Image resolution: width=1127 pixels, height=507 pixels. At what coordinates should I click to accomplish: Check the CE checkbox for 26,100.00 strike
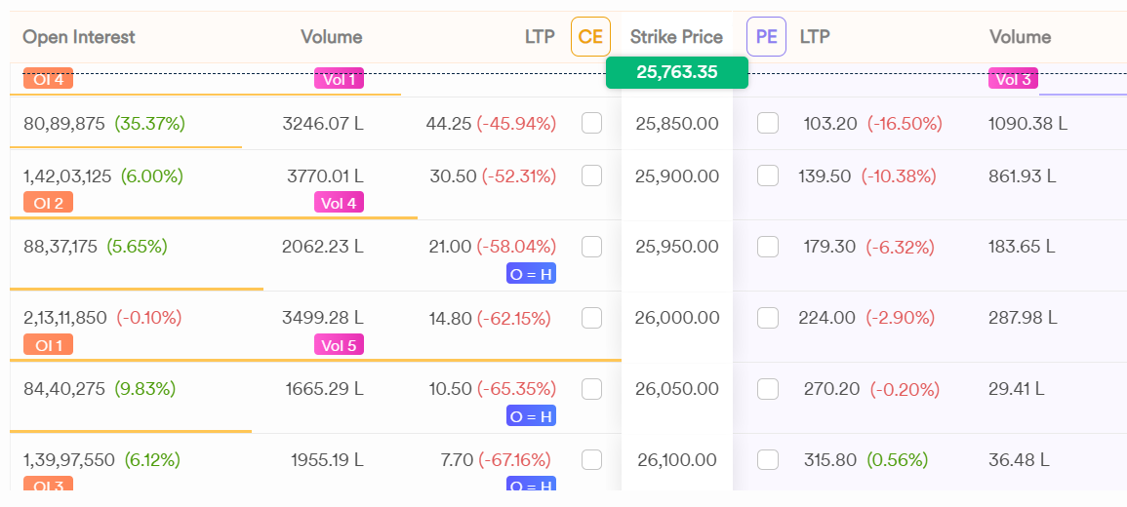591,460
